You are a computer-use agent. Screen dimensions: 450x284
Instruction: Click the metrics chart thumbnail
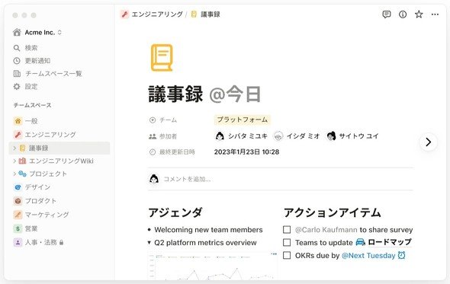tap(212, 266)
